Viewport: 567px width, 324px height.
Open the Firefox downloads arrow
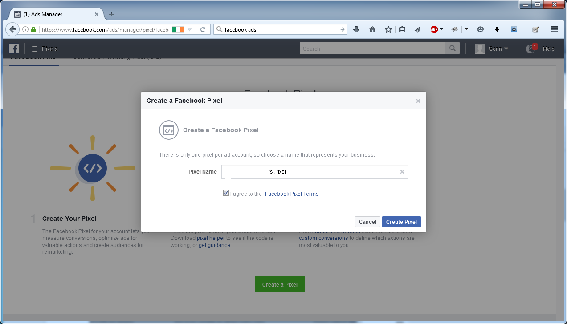coord(356,29)
